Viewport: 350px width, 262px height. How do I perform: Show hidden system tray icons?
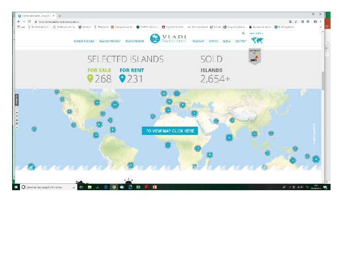[x=290, y=187]
